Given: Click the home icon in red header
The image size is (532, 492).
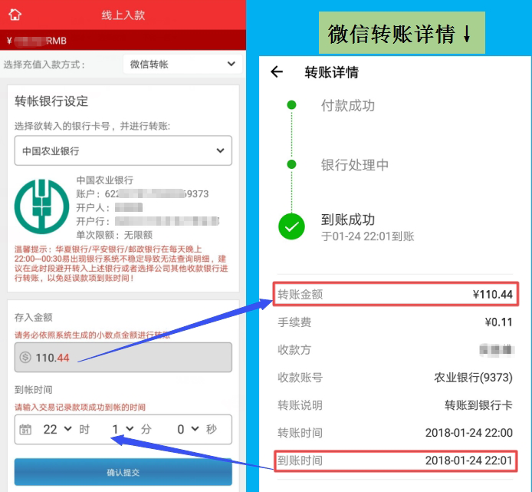Looking at the screenshot, I should (x=15, y=15).
